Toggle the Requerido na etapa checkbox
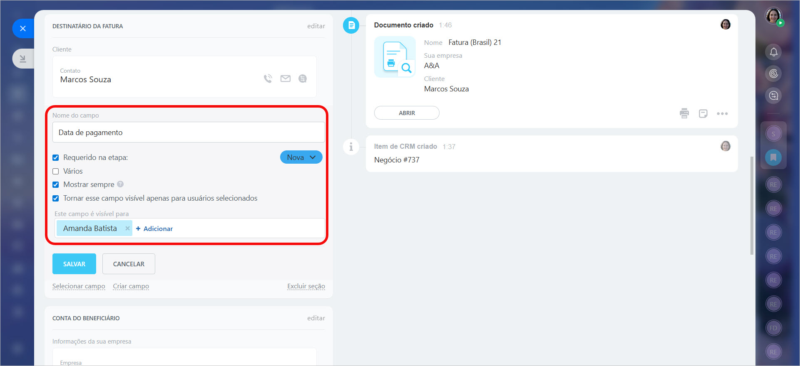800x366 pixels. (x=56, y=157)
